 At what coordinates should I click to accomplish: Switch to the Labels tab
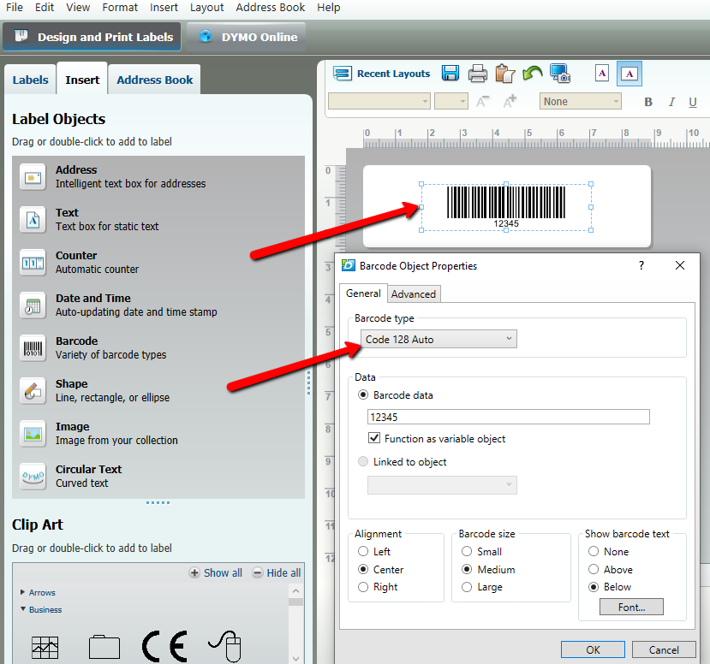[30, 80]
